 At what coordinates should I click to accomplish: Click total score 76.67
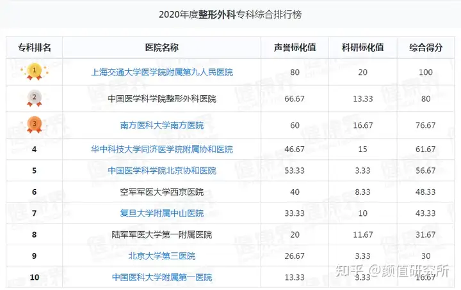(426, 125)
